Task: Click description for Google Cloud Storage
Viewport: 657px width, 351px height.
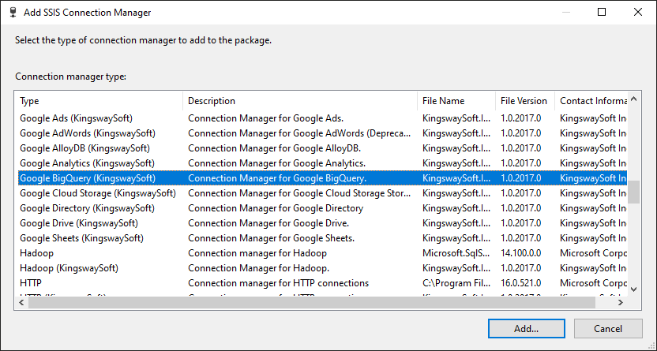Action: click(x=299, y=193)
